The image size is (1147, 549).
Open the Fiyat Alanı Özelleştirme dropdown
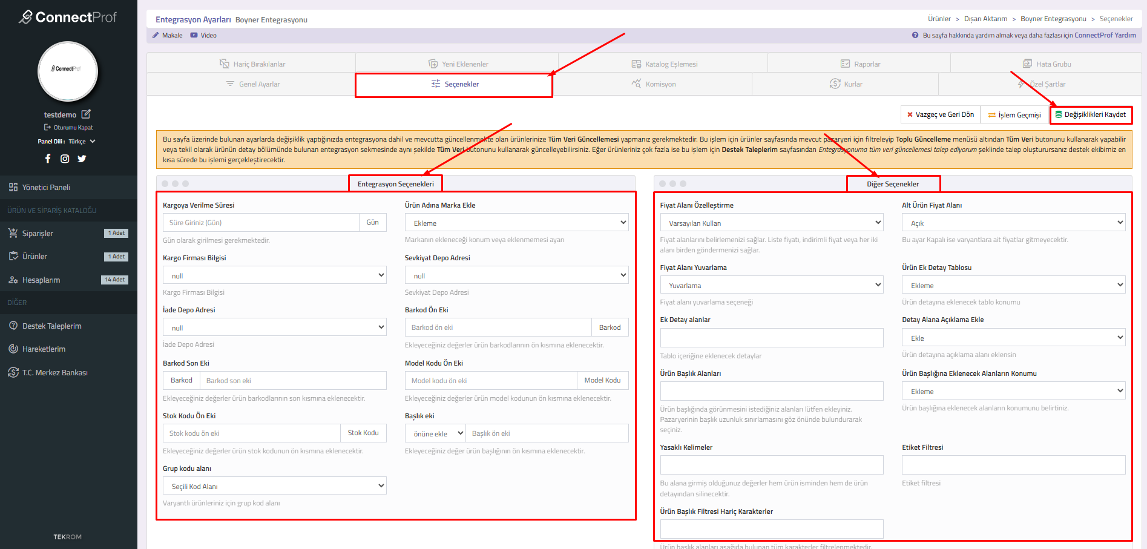tap(772, 223)
